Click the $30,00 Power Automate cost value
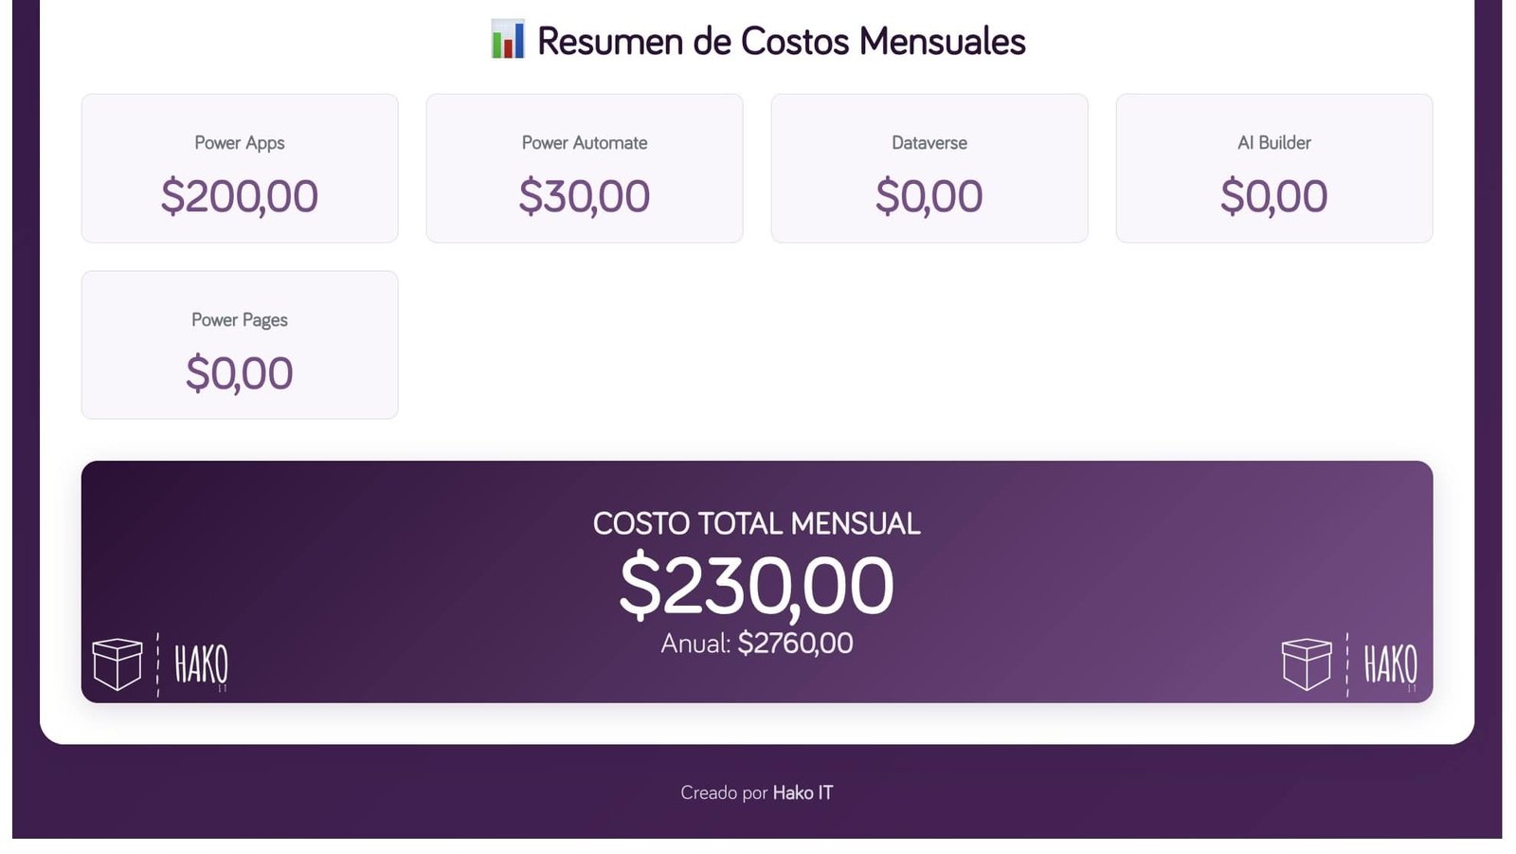Screen dimensions: 1516x854 tap(585, 196)
